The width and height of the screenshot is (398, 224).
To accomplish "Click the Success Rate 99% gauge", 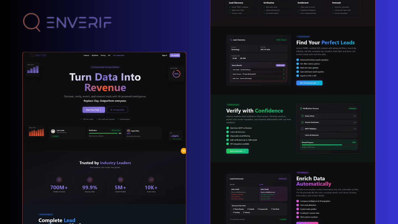I will click(176, 74).
